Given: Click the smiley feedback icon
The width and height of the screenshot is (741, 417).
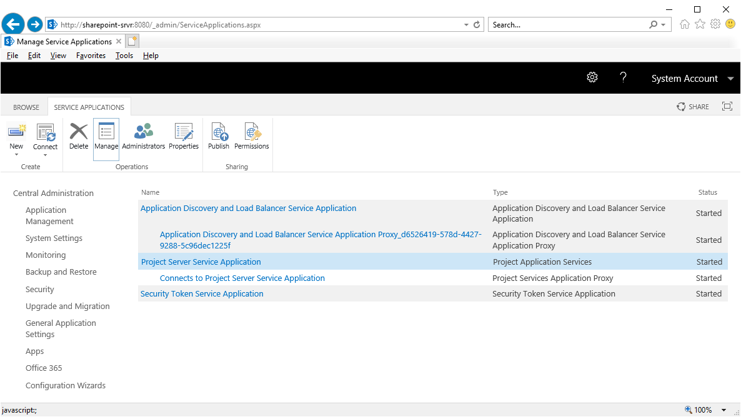Looking at the screenshot, I should 730,24.
